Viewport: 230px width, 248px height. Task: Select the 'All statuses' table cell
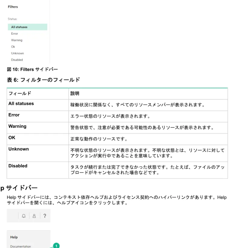pyautogui.click(x=38, y=105)
